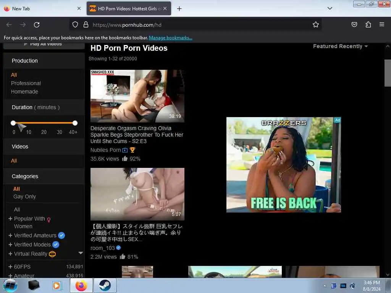Screen dimensions: 391x293
Task: Open the list all tabs chevron
Action: 330,8
